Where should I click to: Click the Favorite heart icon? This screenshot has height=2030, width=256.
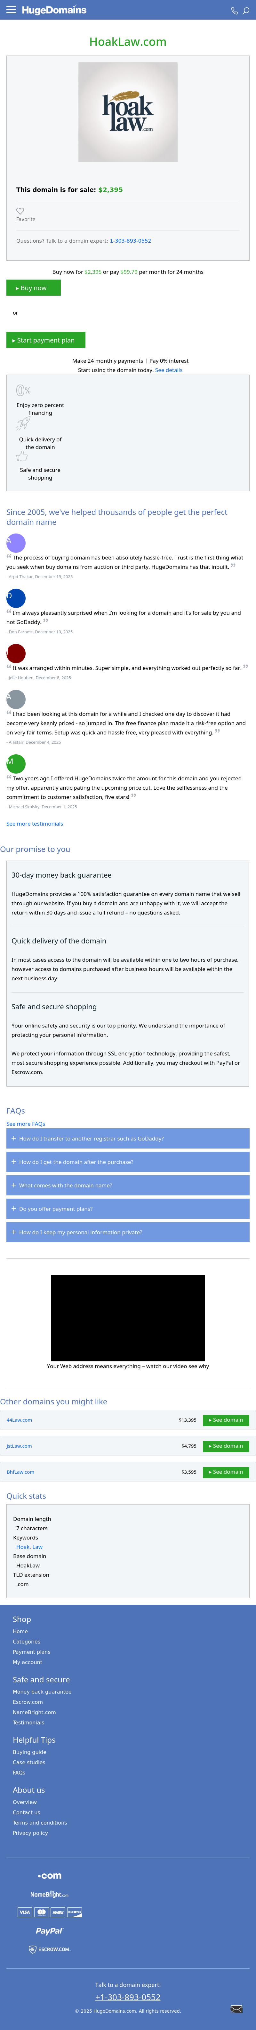click(20, 211)
